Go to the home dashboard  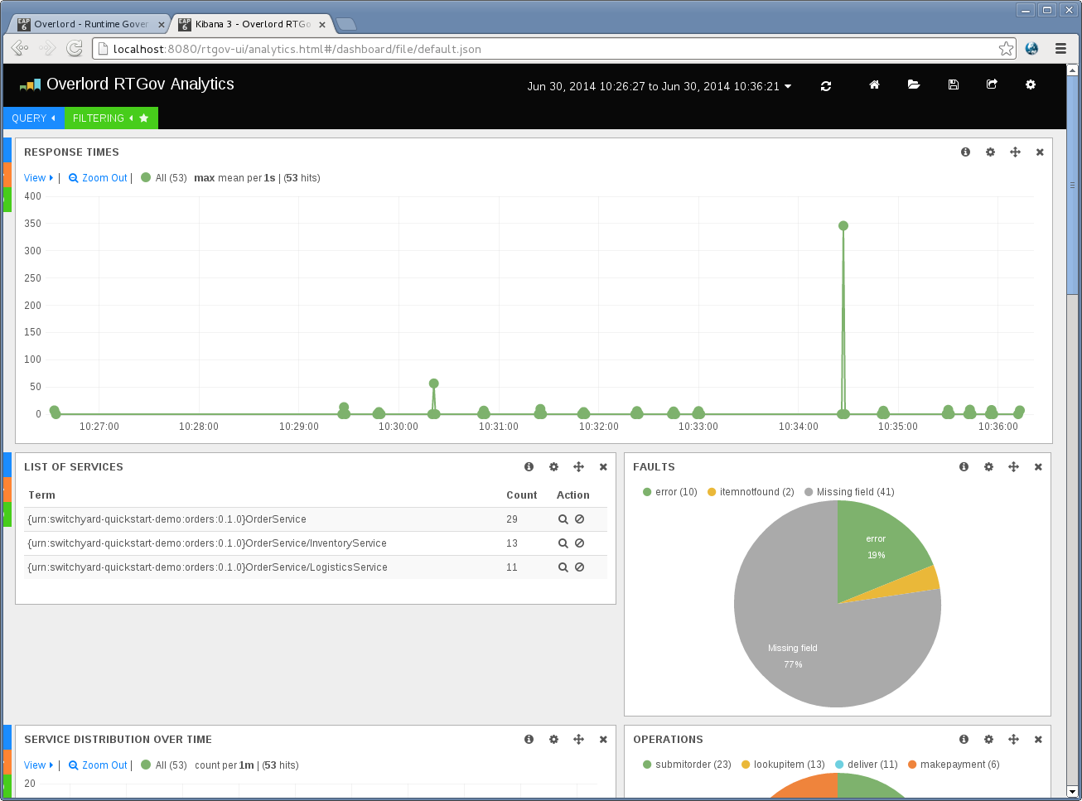tap(873, 85)
